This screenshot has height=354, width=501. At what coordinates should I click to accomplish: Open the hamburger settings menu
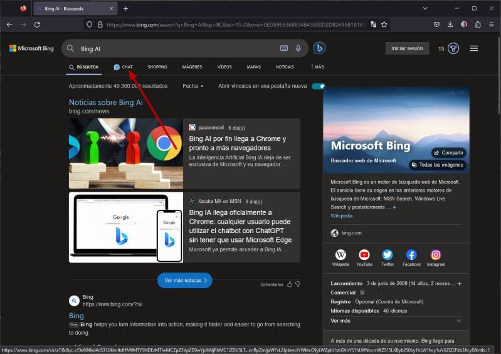point(474,48)
